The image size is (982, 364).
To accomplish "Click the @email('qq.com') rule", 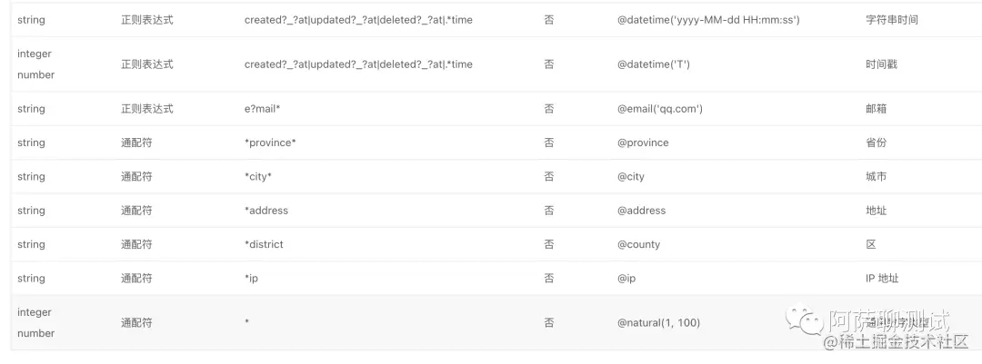I will click(x=660, y=109).
